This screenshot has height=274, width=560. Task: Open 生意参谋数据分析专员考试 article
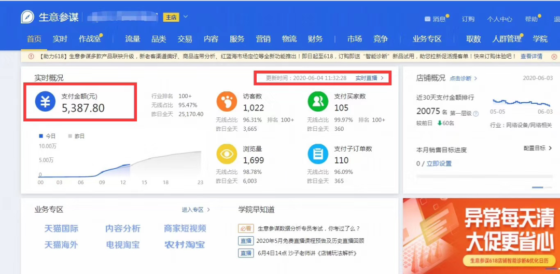309,229
